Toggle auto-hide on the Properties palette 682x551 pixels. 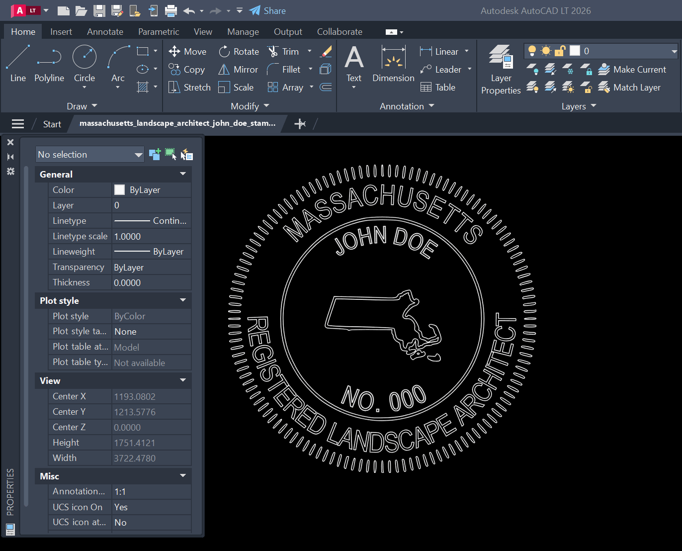tap(10, 157)
